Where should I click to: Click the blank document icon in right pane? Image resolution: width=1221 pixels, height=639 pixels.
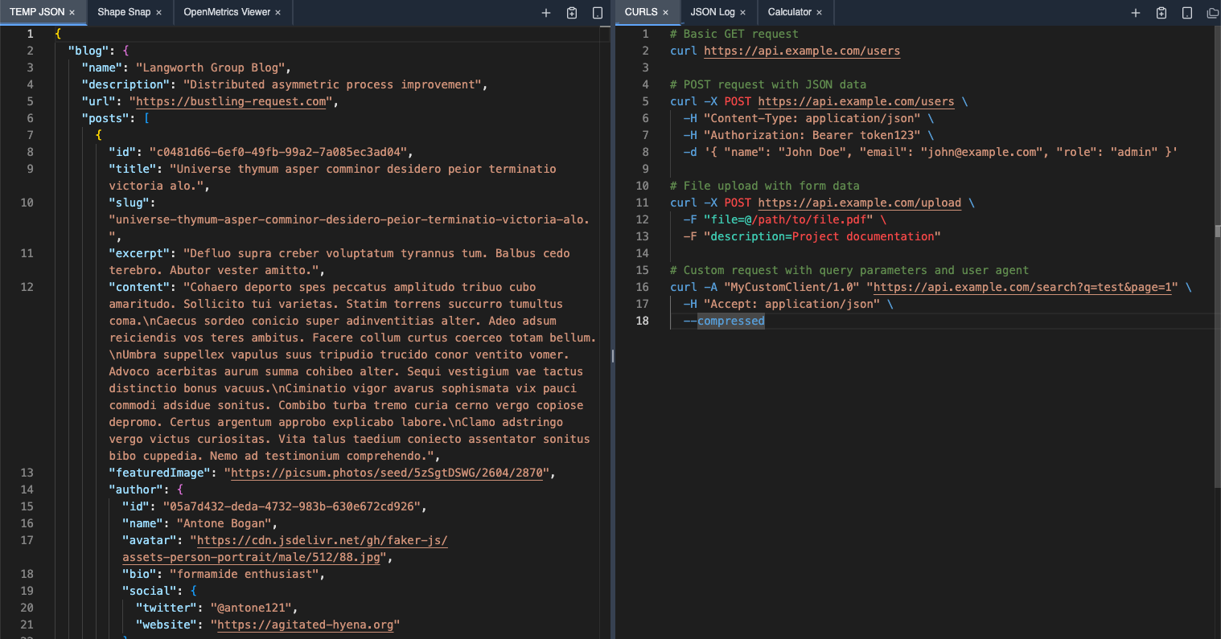[1187, 13]
